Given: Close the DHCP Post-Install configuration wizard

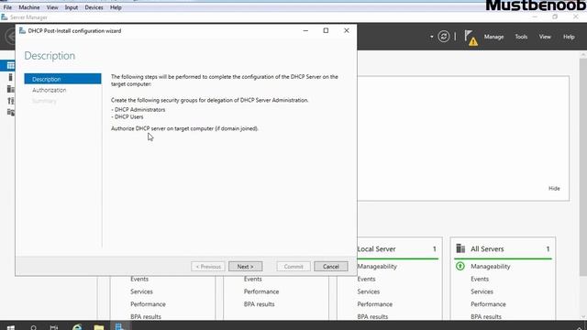Looking at the screenshot, I should [347, 30].
